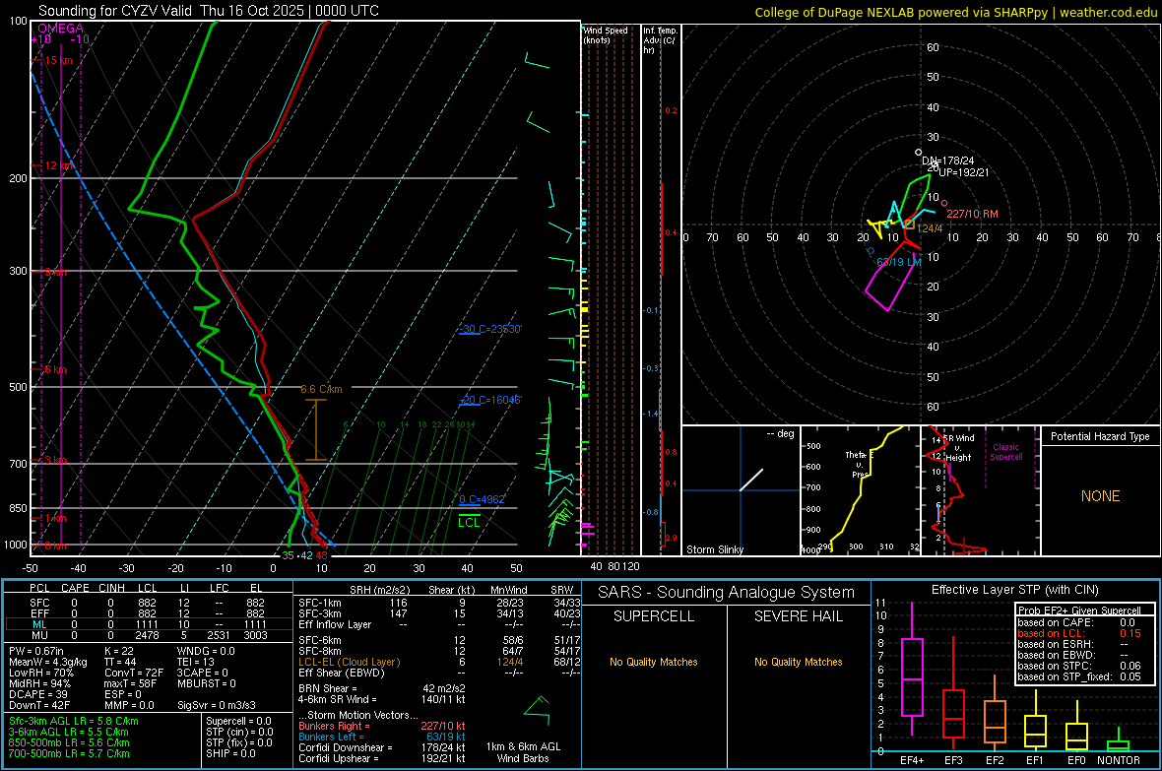Click the Corfidi DN=178/24 marker on hodograph
This screenshot has width=1162, height=771.
pyautogui.click(x=918, y=152)
